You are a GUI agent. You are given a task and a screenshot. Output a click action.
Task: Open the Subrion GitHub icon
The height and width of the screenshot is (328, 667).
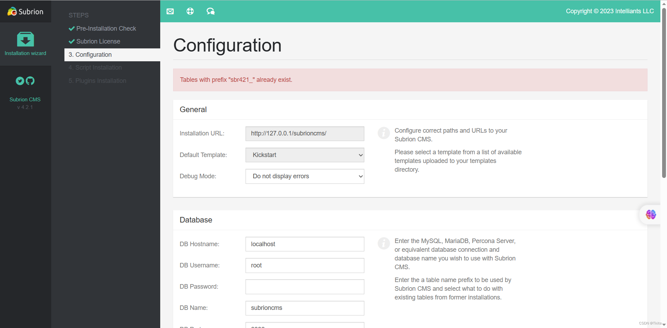tap(30, 81)
